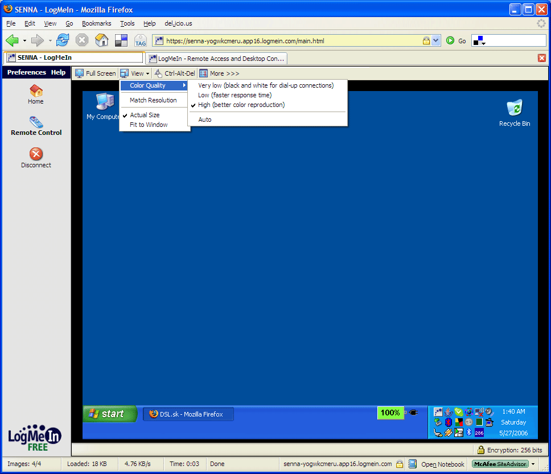This screenshot has width=551, height=474.
Task: Click the remote taskbar clock showing 1:40 AM
Action: pos(514,411)
